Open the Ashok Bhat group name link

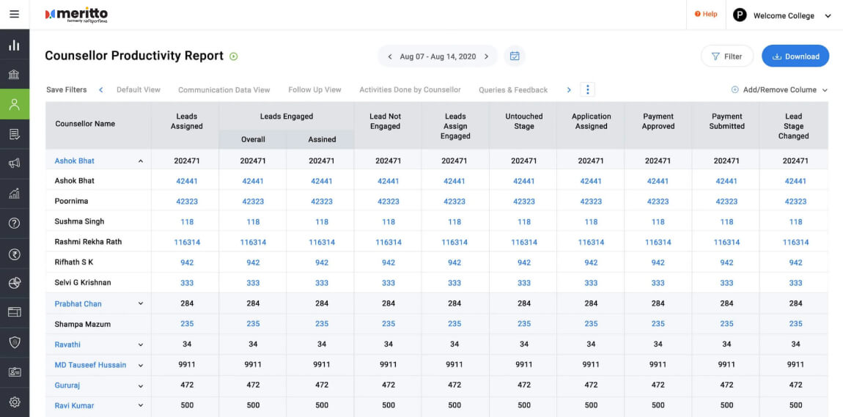tap(74, 160)
